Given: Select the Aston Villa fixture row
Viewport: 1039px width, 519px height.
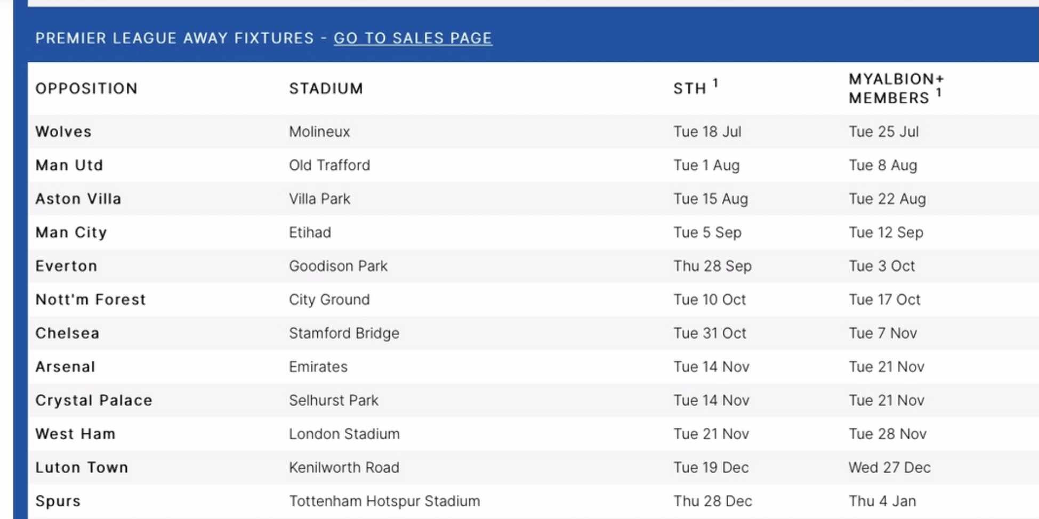Looking at the screenshot, I should coord(533,199).
